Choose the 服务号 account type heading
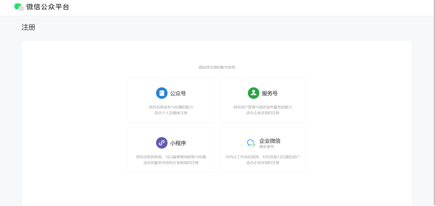Screen dimensions: 435x206 coord(270,93)
